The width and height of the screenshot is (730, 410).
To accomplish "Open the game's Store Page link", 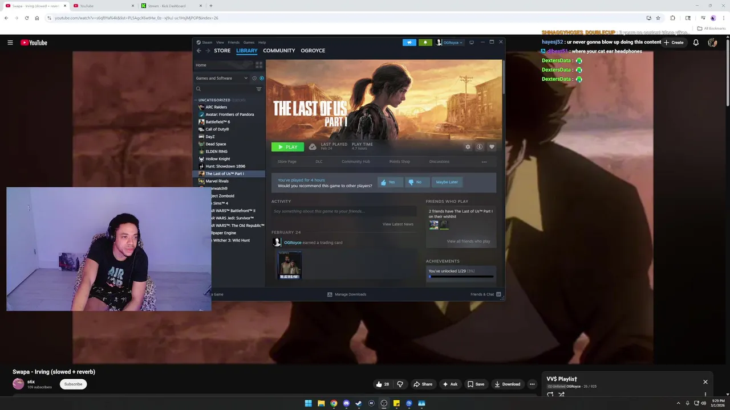I will click(x=286, y=162).
